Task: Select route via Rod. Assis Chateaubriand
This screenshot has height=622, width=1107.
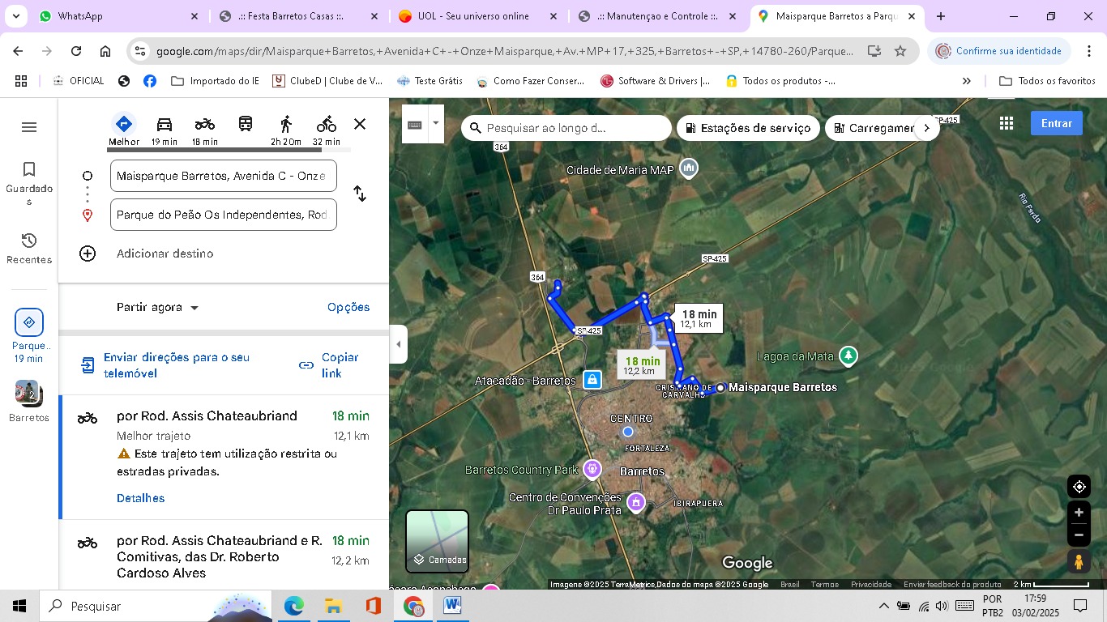Action: click(x=224, y=458)
